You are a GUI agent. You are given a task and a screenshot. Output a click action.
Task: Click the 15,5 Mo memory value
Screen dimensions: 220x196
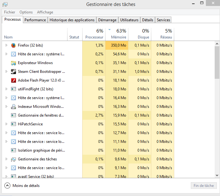(120, 124)
